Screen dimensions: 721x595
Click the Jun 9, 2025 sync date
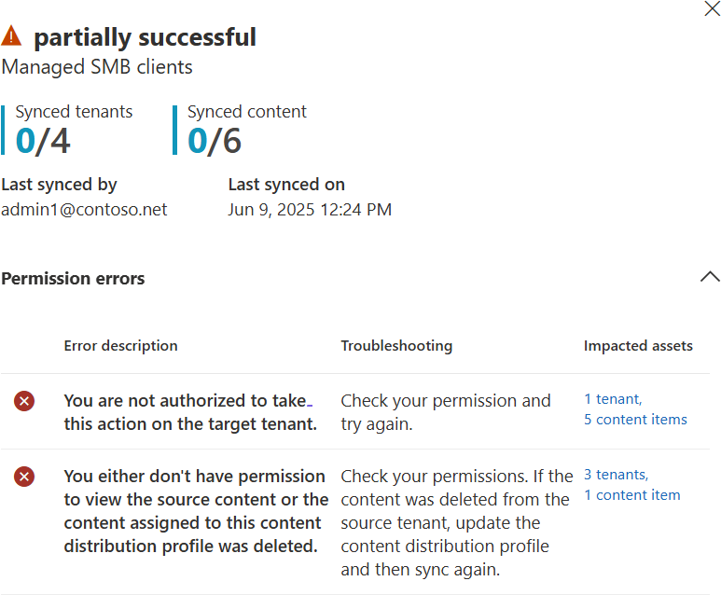(x=310, y=210)
